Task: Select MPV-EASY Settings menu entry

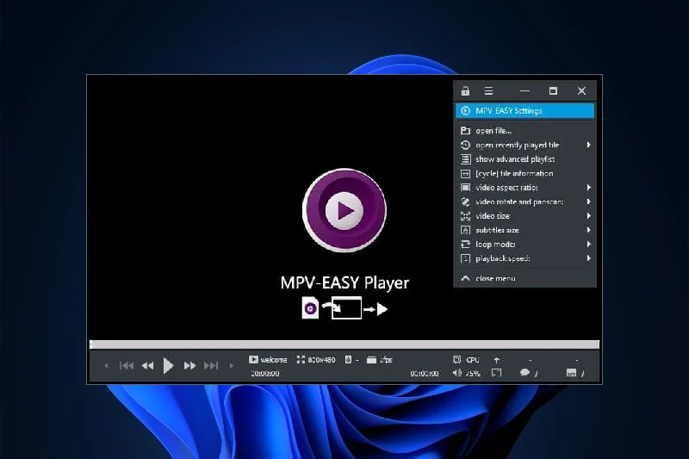Action: (525, 111)
